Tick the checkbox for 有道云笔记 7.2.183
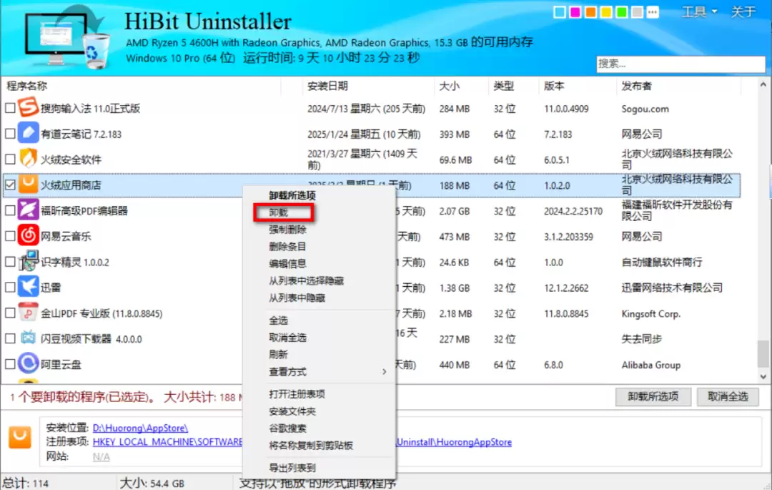The width and height of the screenshot is (772, 490). [10, 134]
